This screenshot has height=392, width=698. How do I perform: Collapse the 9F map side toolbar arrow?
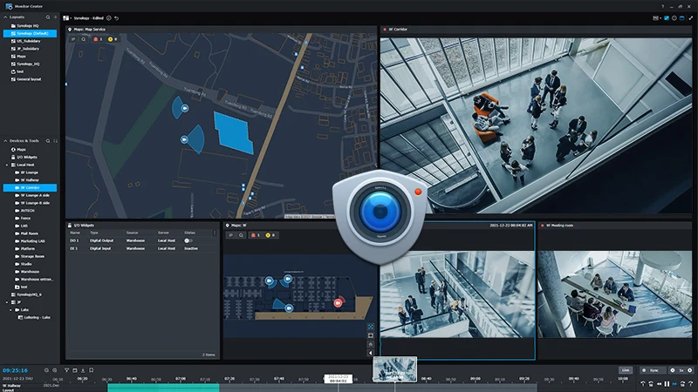click(x=370, y=353)
